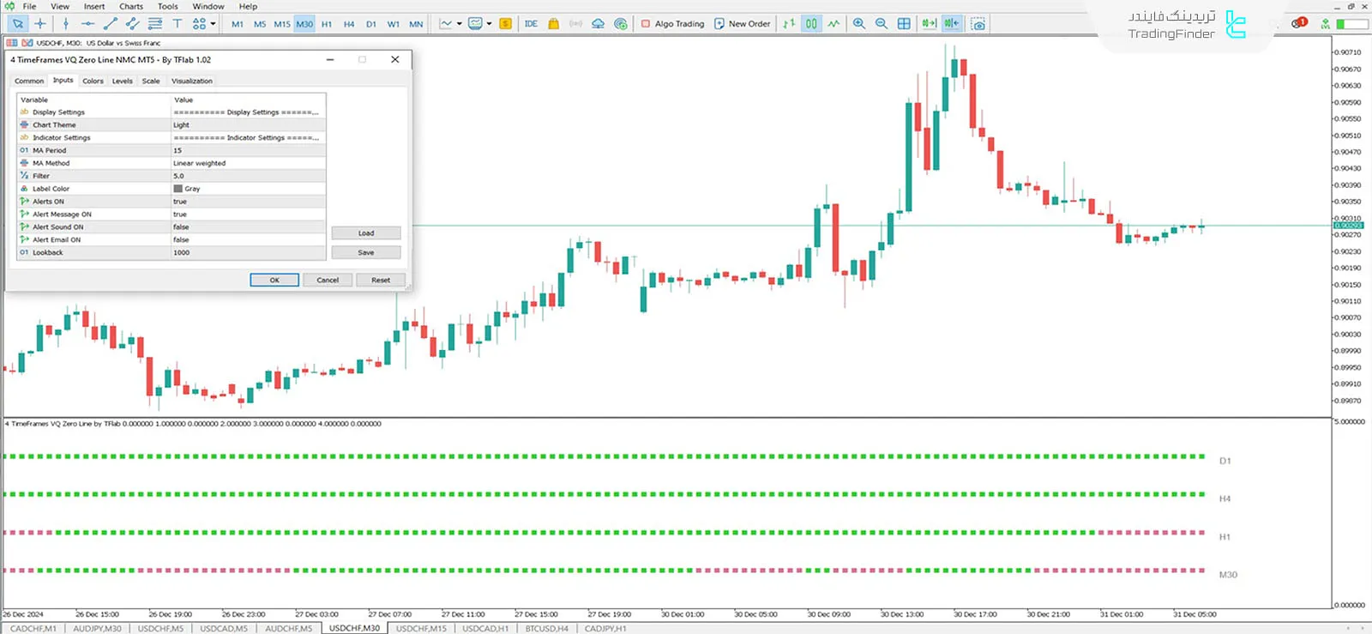
Task: Pick the trendline drawing tool
Action: pyautogui.click(x=110, y=24)
